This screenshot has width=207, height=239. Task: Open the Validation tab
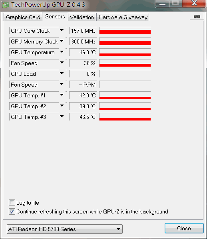[82, 17]
